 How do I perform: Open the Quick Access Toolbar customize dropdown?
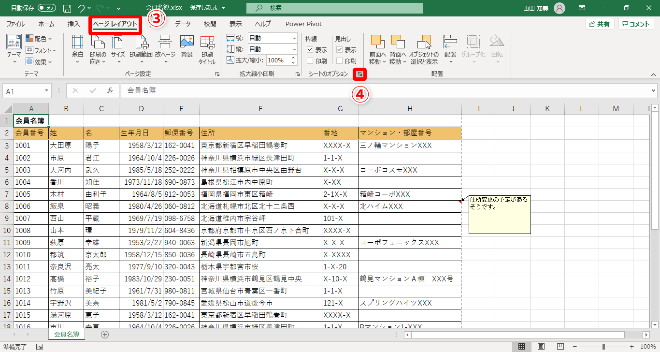point(119,8)
